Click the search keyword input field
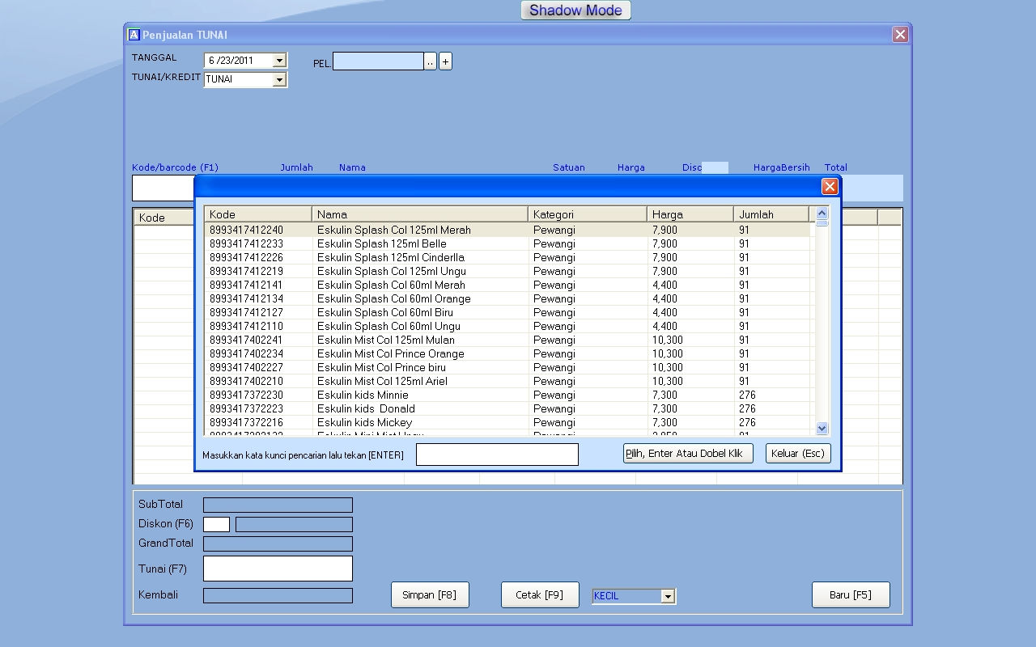Screen dimensions: 1036x647 (497, 455)
